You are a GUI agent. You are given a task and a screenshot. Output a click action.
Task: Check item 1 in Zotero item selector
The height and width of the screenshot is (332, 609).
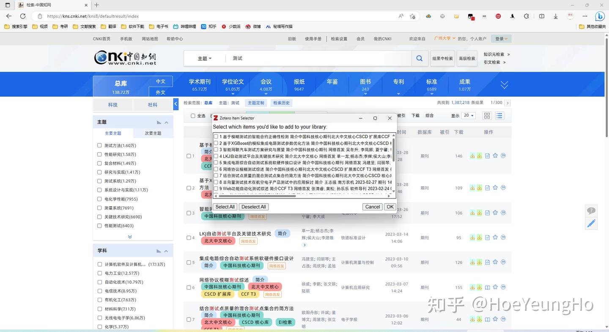tap(216, 136)
